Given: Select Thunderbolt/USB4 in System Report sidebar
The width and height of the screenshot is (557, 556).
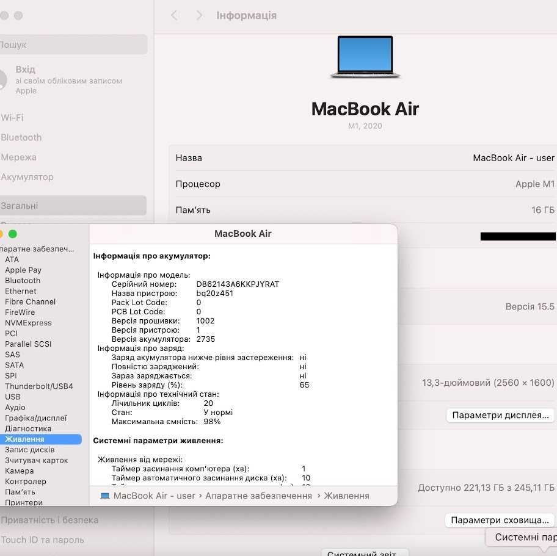Looking at the screenshot, I should point(38,386).
